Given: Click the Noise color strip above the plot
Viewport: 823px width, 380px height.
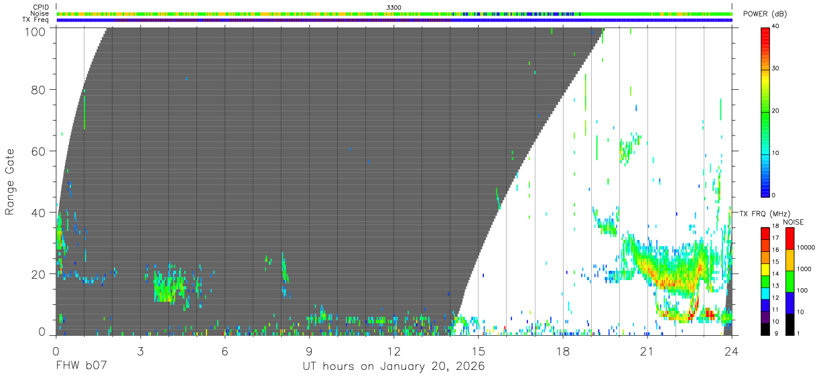Looking at the screenshot, I should point(394,13).
